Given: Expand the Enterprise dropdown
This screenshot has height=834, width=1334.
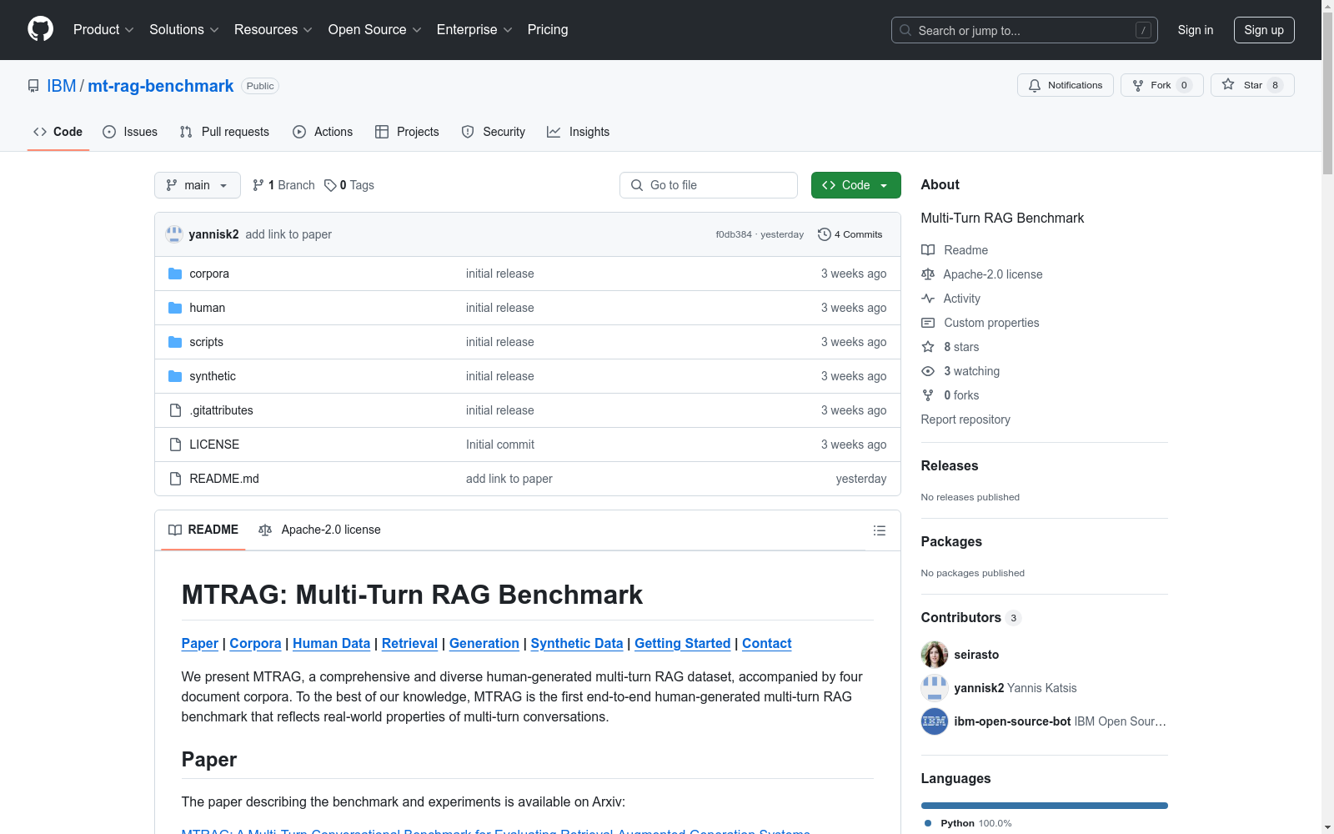Looking at the screenshot, I should click(474, 29).
